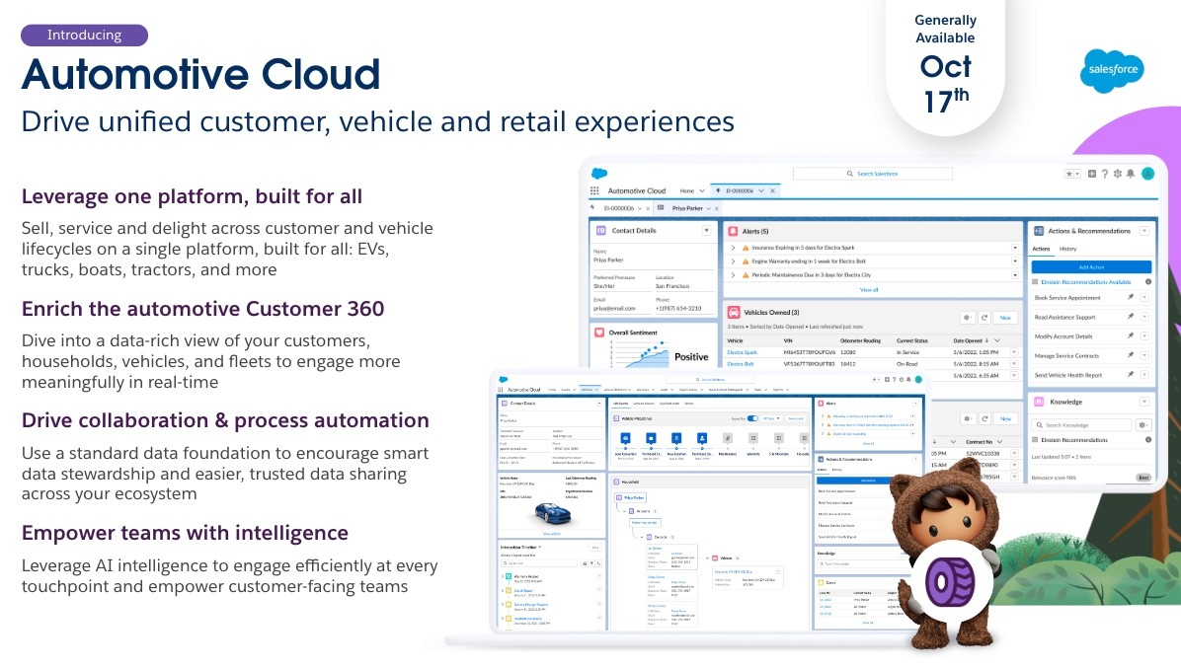Open the Home navigation tab

pos(687,191)
